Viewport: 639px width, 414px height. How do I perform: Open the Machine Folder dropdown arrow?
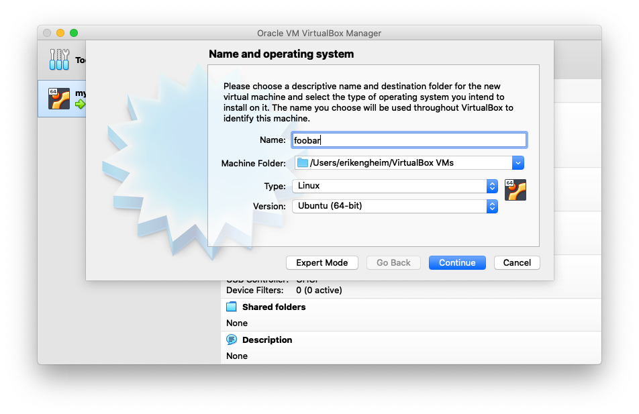coord(518,163)
